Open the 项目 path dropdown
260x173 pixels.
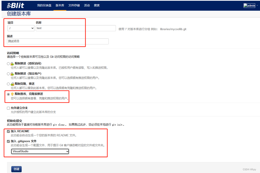pos(21,28)
